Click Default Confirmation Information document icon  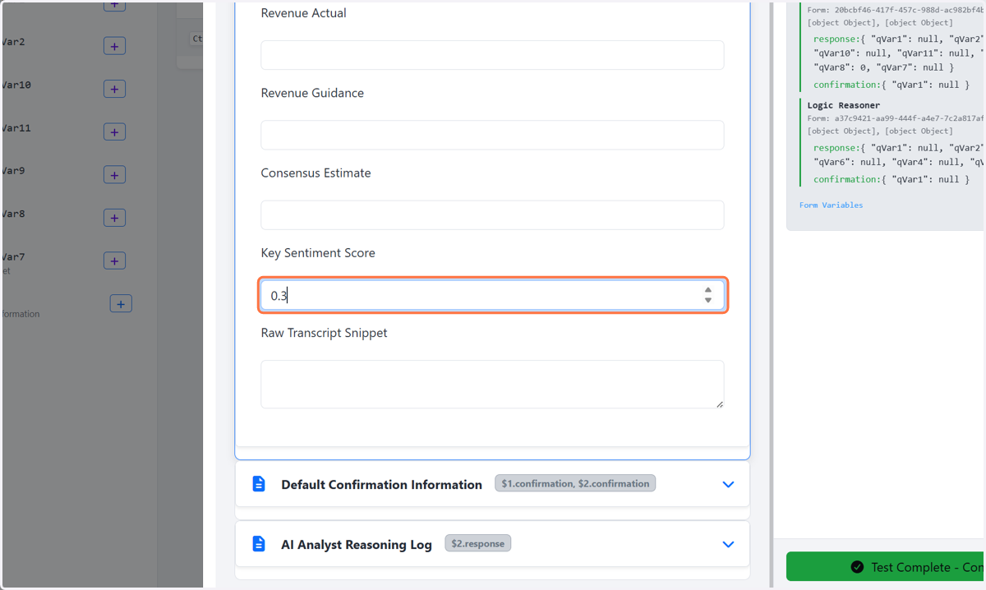[x=259, y=484]
